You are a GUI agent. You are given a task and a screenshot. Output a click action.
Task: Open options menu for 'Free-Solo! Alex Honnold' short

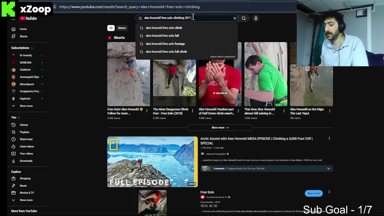tap(147, 111)
